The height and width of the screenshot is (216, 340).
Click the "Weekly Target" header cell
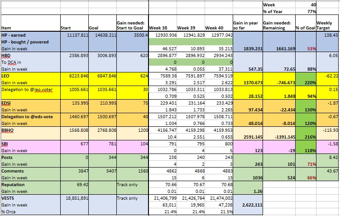(328, 24)
